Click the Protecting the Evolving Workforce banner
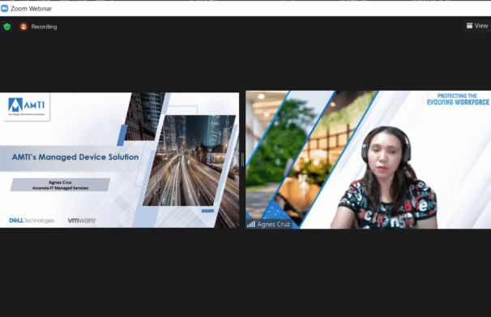 [x=458, y=99]
